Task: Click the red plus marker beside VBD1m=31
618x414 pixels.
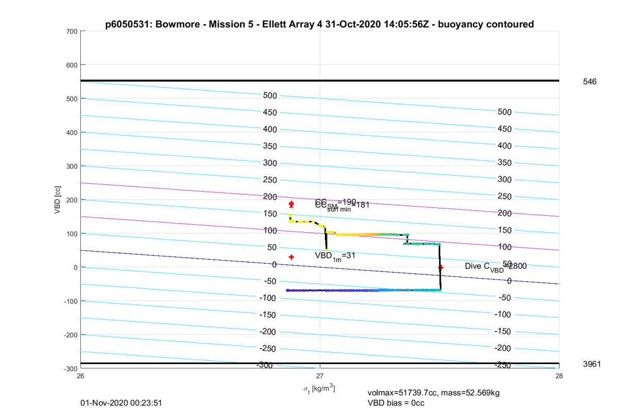Action: 291,257
